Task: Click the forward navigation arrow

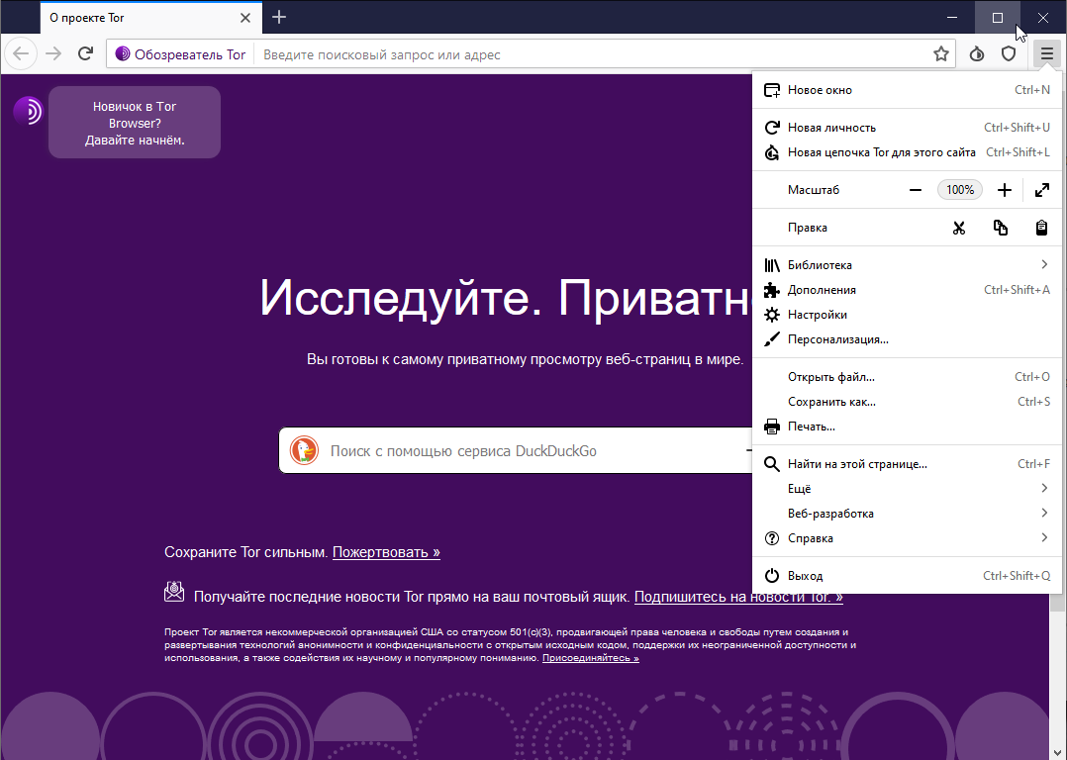Action: [x=53, y=53]
